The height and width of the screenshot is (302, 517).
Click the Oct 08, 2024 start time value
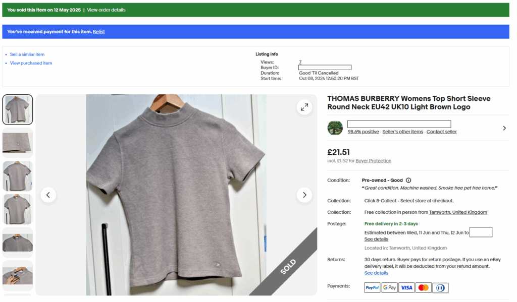[x=329, y=79]
